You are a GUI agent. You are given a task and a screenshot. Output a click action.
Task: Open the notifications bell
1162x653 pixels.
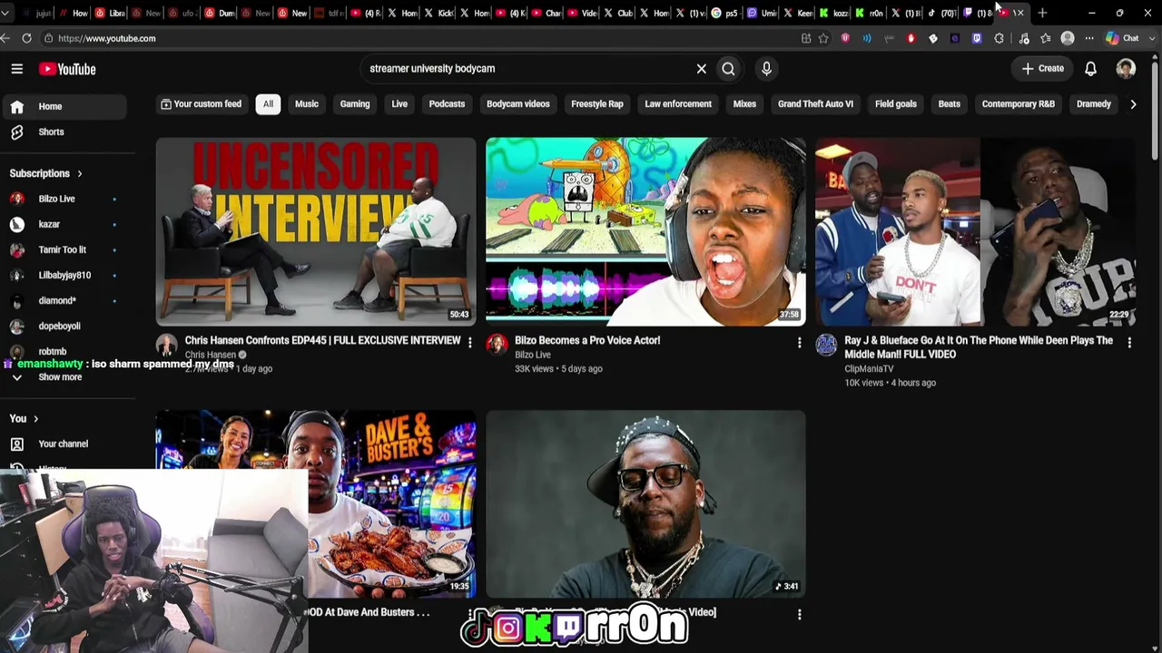pos(1090,69)
